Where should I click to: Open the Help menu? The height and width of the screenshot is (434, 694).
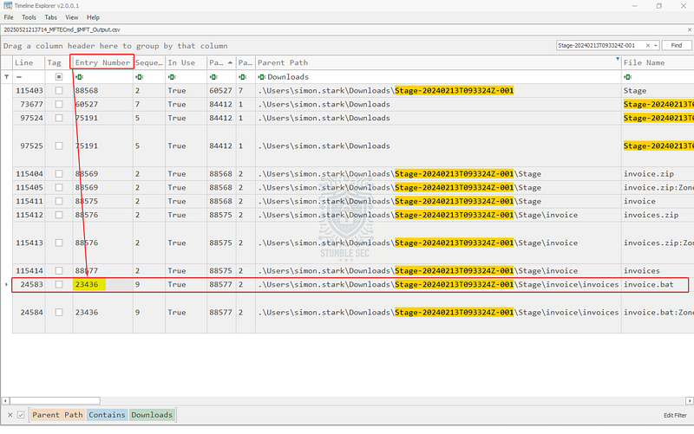93,17
